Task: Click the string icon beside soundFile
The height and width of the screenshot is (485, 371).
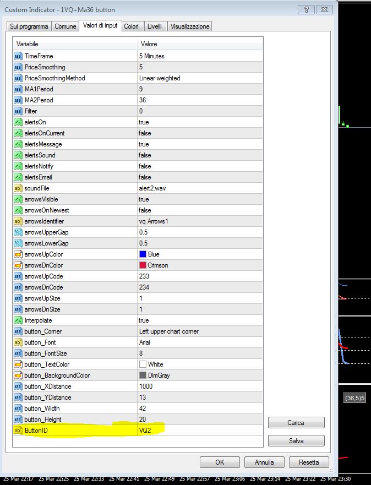Action: (x=18, y=188)
